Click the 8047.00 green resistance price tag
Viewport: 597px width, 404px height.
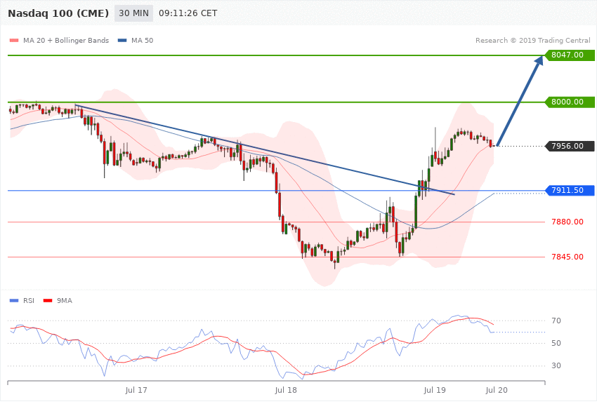click(570, 55)
